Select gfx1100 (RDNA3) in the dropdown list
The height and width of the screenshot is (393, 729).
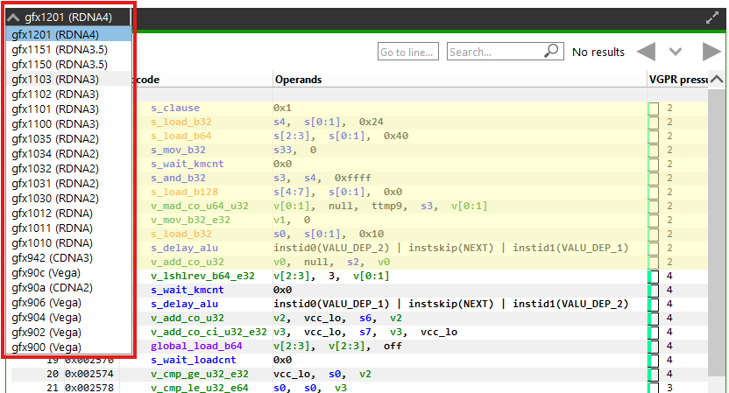(x=55, y=123)
